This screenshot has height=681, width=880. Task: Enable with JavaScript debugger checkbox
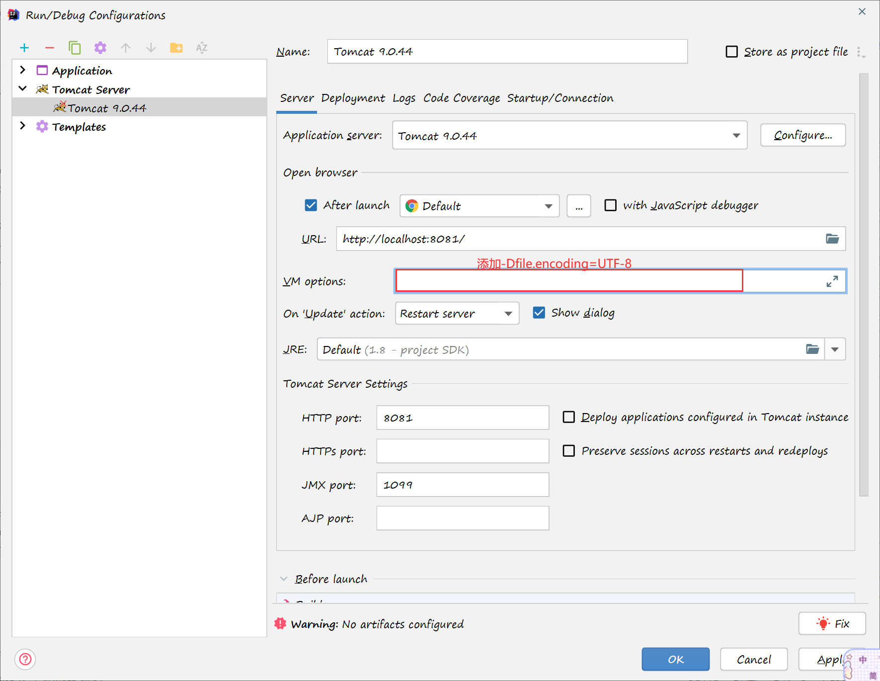tap(610, 205)
